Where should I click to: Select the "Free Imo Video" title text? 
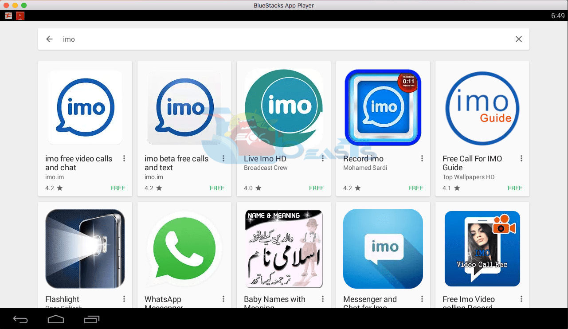[469, 299]
